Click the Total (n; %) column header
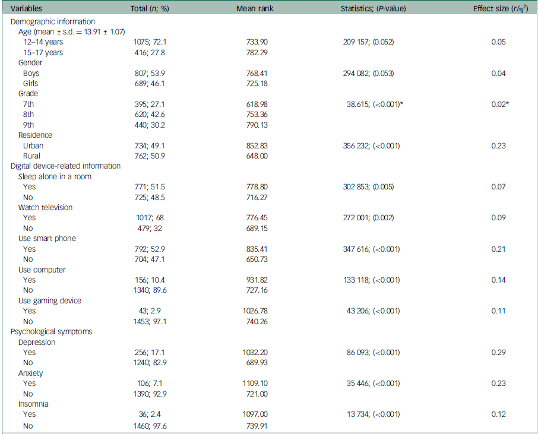This screenshot has width=538, height=434. [152, 9]
